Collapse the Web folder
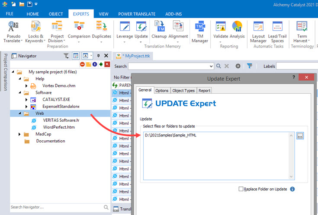The width and height of the screenshot is (318, 215). (x=20, y=114)
